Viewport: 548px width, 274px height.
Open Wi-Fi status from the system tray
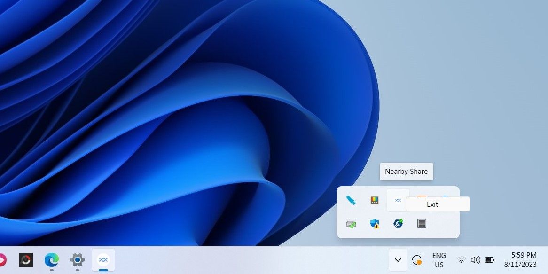click(461, 259)
